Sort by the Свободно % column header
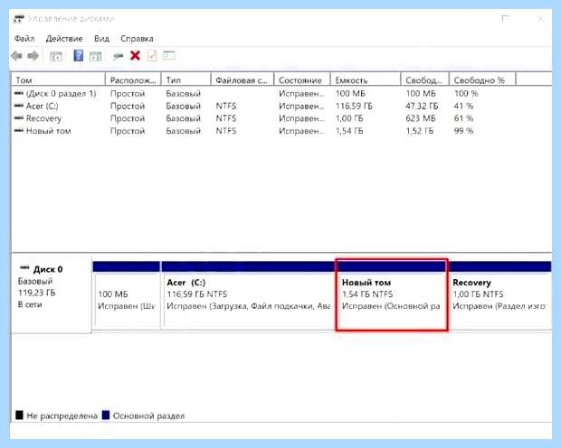The height and width of the screenshot is (448, 561). click(482, 80)
